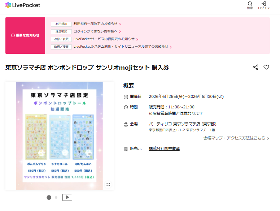Open seller 株式会社国井産業 link
280x211 pixels.
164,148
